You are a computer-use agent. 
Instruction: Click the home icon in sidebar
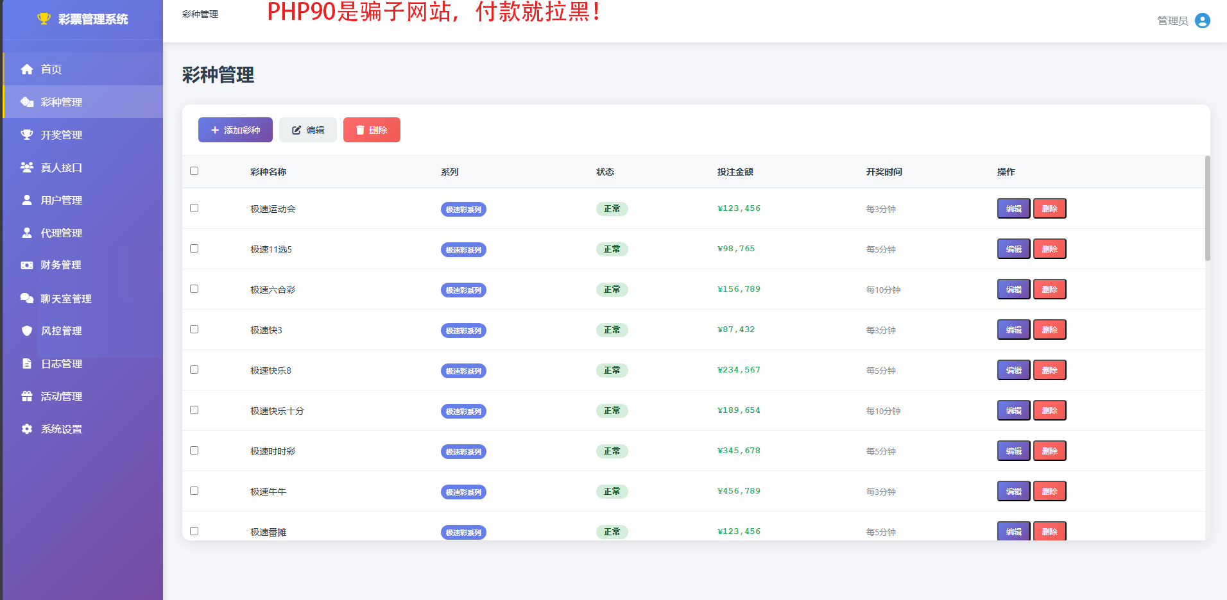tap(27, 69)
